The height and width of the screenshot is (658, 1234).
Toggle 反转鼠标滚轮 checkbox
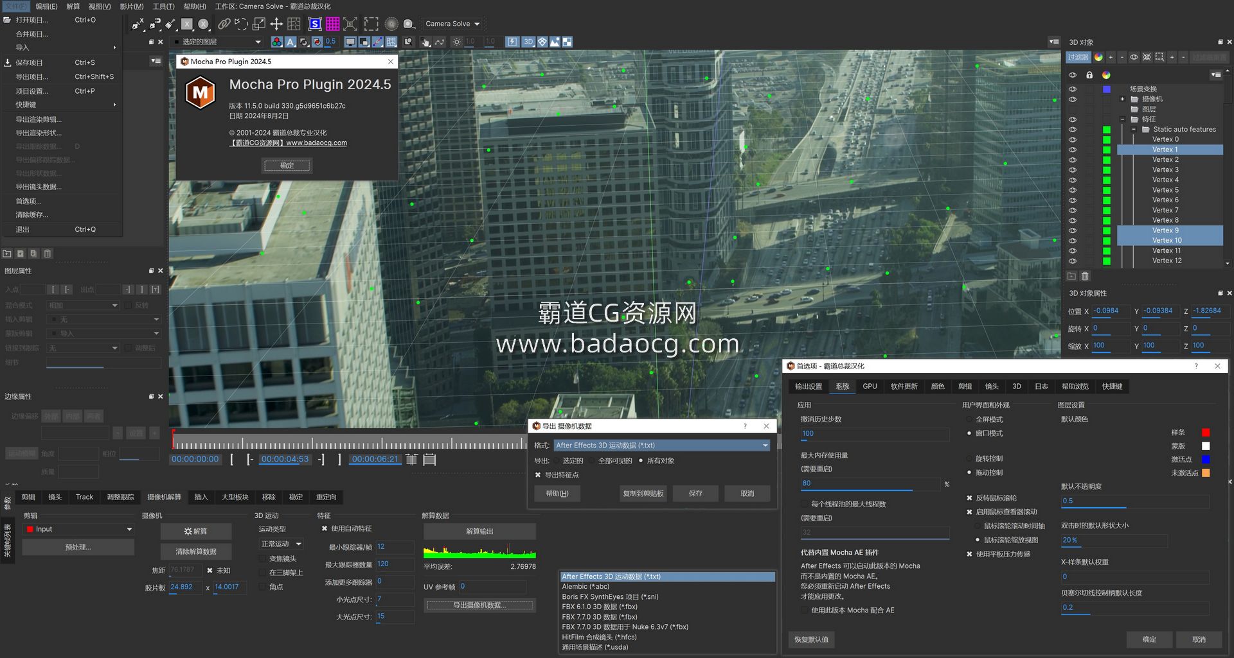(969, 498)
